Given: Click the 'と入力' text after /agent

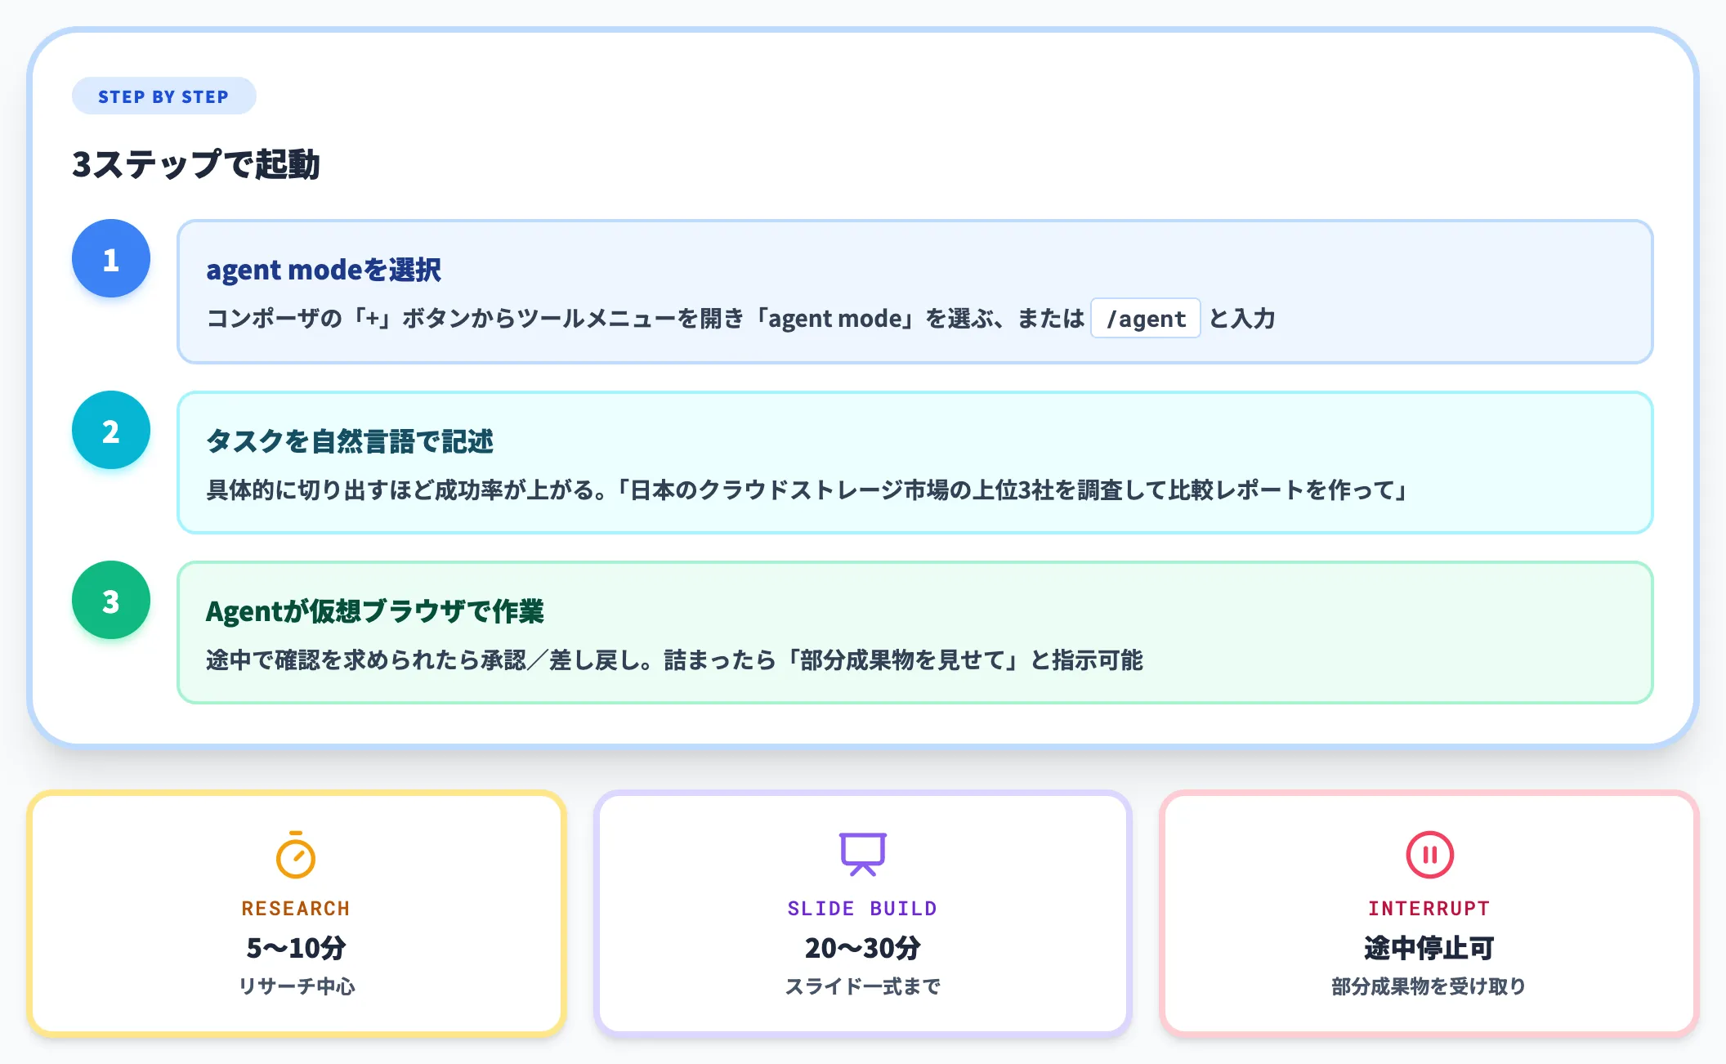Looking at the screenshot, I should click(1242, 319).
